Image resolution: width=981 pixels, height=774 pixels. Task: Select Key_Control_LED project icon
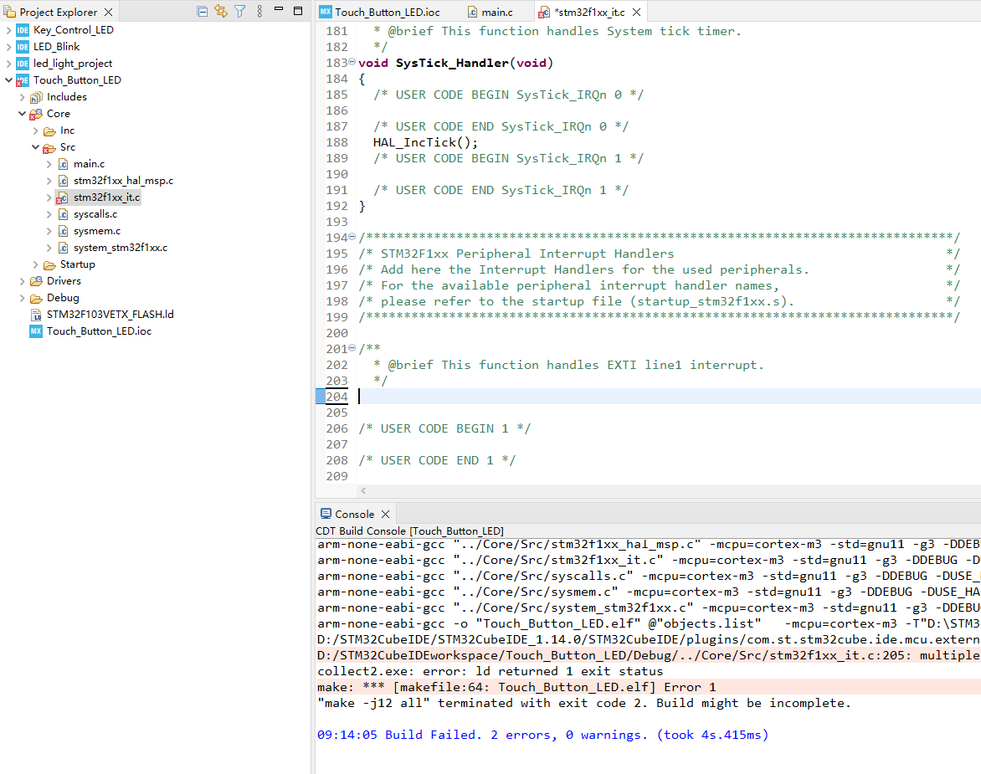pyautogui.click(x=23, y=30)
